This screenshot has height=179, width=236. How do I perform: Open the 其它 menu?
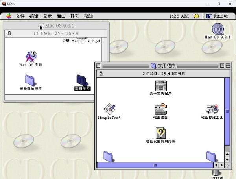click(74, 16)
